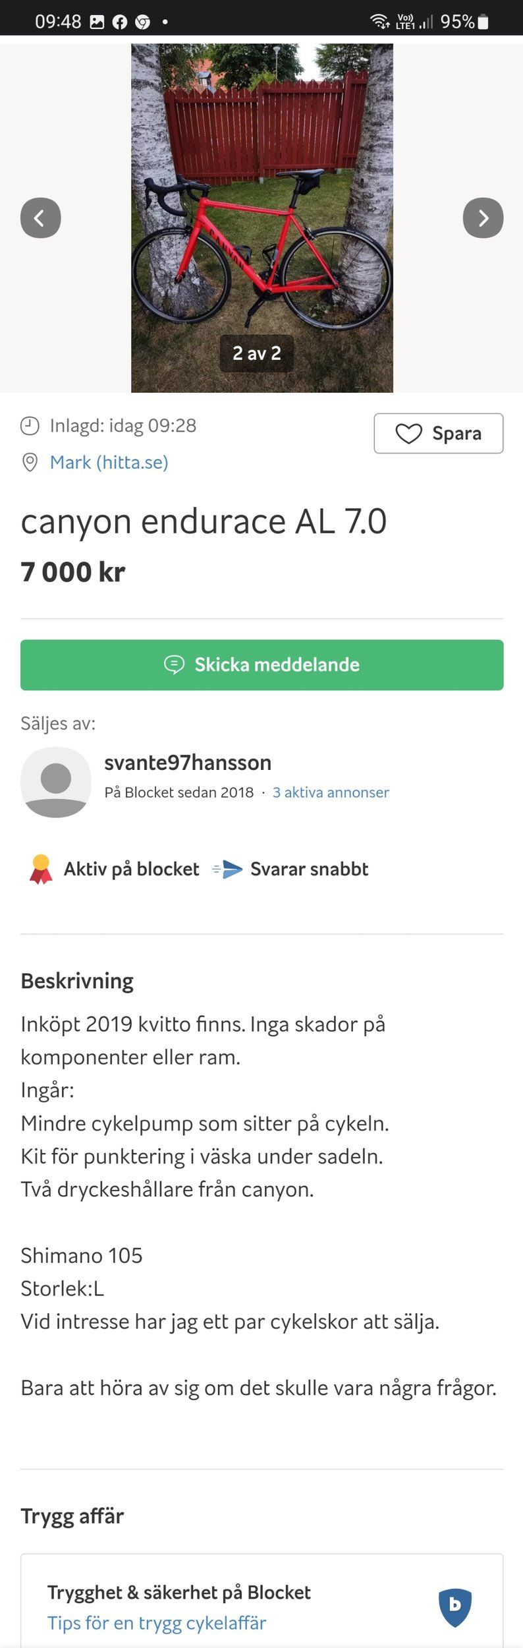
Task: Open Tips för en trygg cykelaffär
Action: pos(157,1622)
